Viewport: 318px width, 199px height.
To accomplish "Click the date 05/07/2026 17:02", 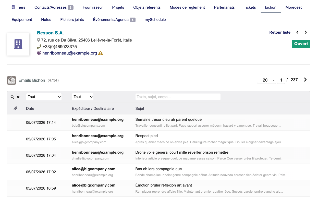I will [x=41, y=172].
